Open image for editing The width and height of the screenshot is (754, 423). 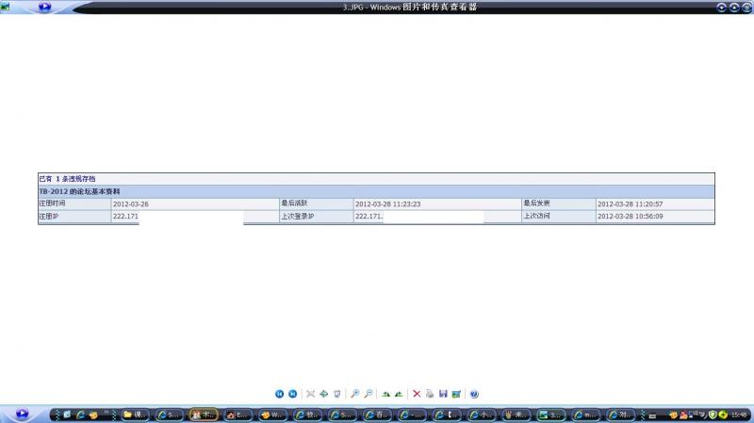[456, 394]
